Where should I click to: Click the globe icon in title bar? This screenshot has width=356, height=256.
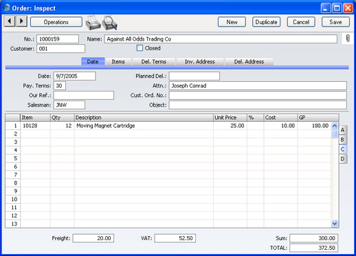tap(7, 8)
